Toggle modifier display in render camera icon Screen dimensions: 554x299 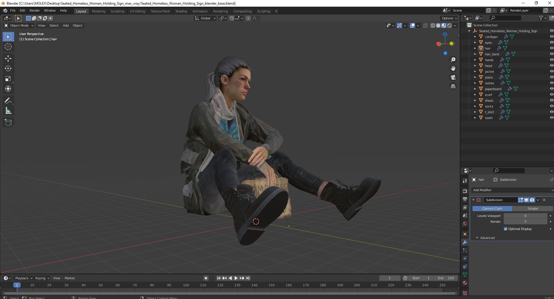click(x=532, y=200)
